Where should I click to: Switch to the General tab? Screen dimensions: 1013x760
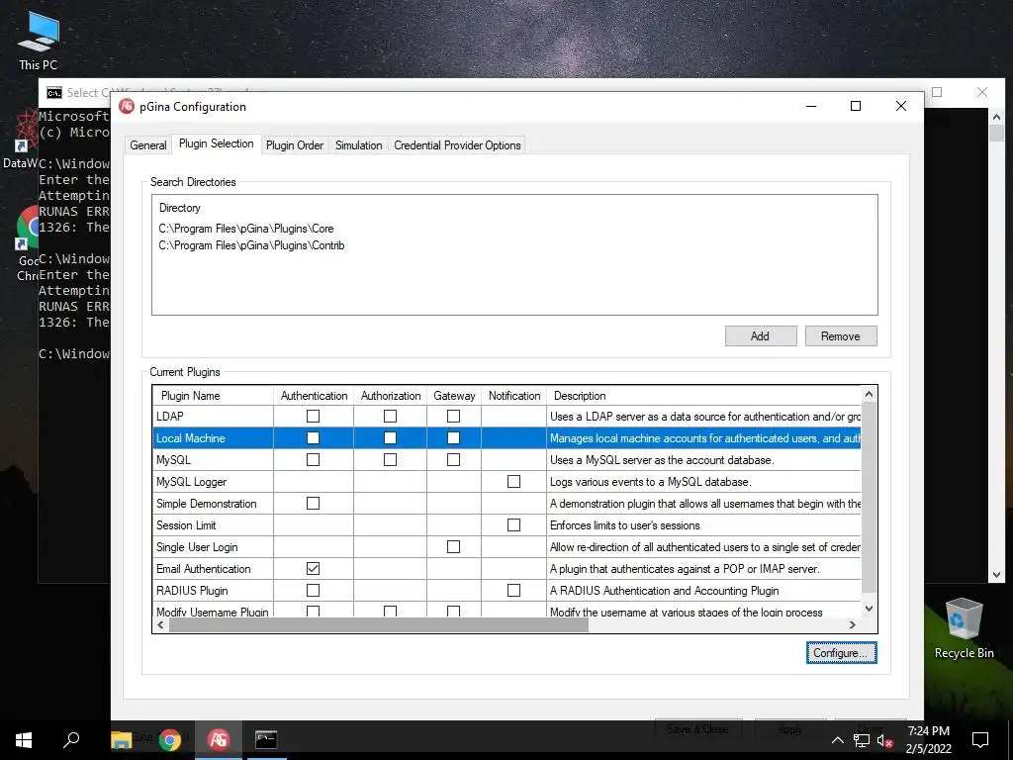coord(148,145)
